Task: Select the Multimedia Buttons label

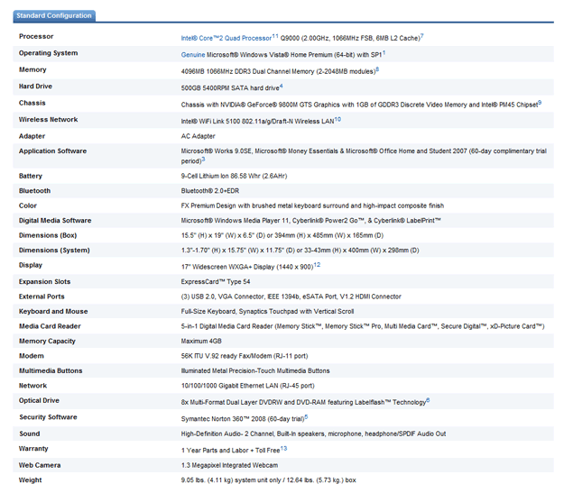Action: point(51,370)
